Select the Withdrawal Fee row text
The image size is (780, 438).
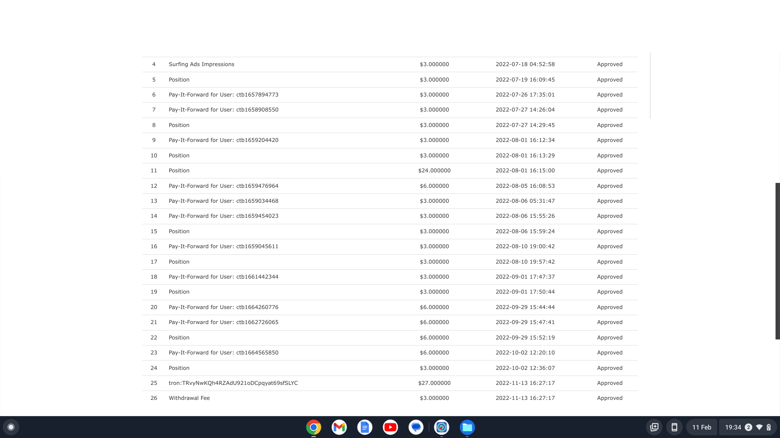click(x=189, y=398)
